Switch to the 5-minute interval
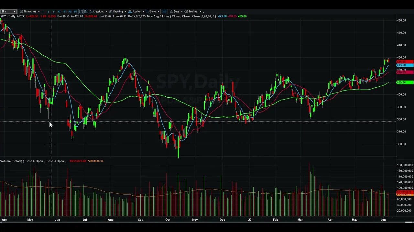 click(x=54, y=12)
